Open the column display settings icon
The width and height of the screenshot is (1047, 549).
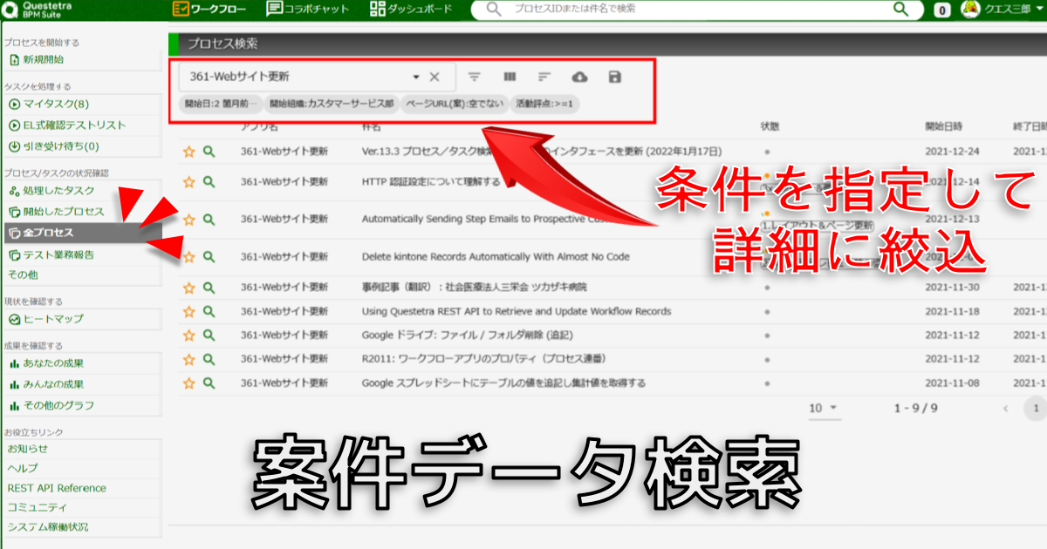click(510, 77)
